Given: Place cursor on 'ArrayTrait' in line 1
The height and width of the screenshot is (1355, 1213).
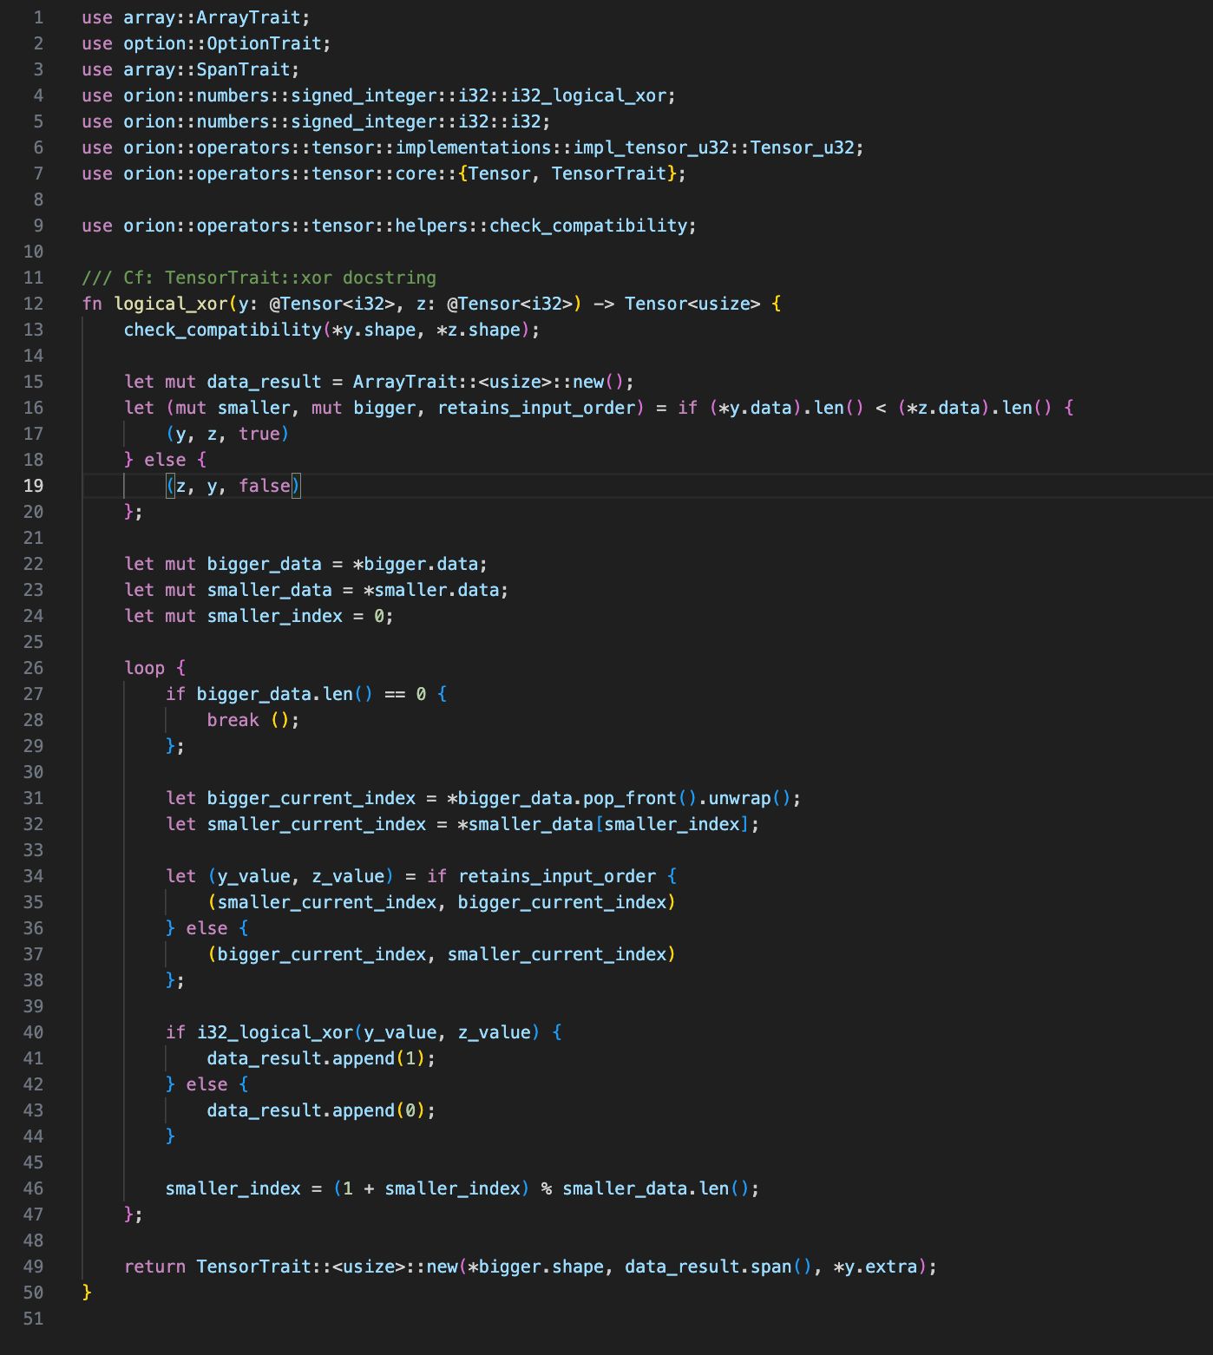Looking at the screenshot, I should pos(248,17).
